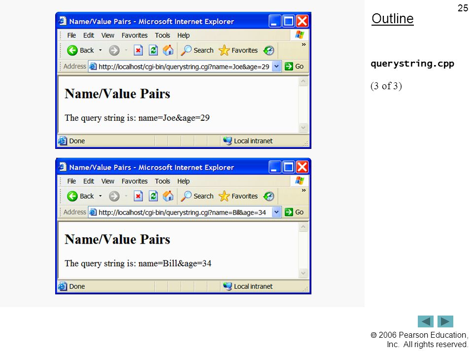Expand toolbar overflow chevron in Bill&age=34 window
This screenshot has height=355, width=473.
pyautogui.click(x=304, y=190)
